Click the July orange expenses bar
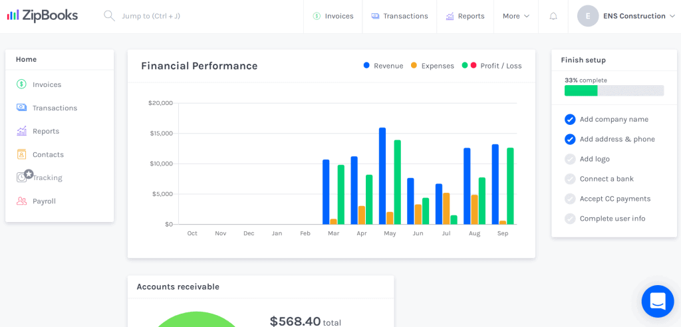The width and height of the screenshot is (681, 327). point(446,209)
